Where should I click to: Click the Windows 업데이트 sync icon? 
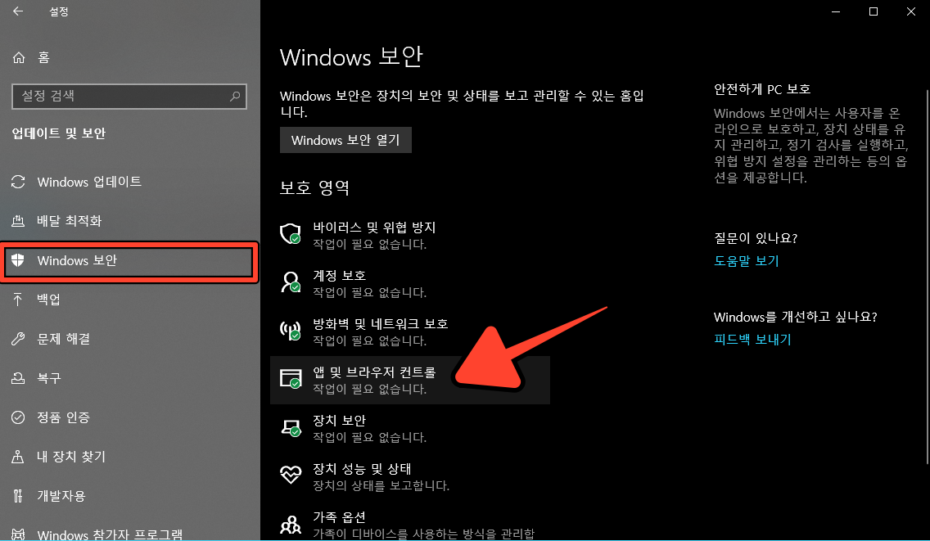pyautogui.click(x=18, y=182)
